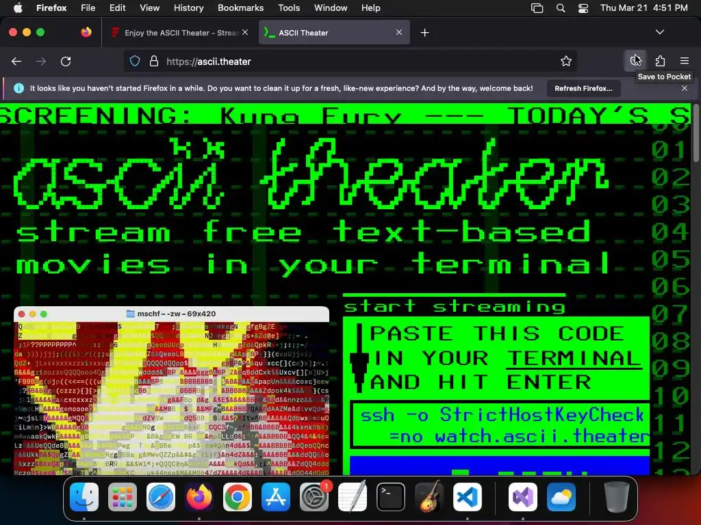Click Firefox icon in the Dock

click(x=199, y=497)
